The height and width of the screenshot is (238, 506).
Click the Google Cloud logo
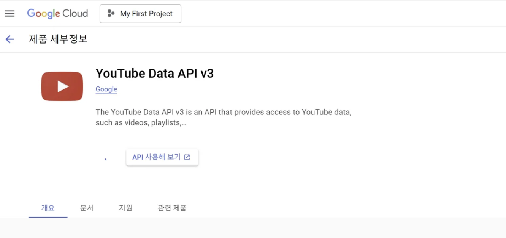(57, 14)
